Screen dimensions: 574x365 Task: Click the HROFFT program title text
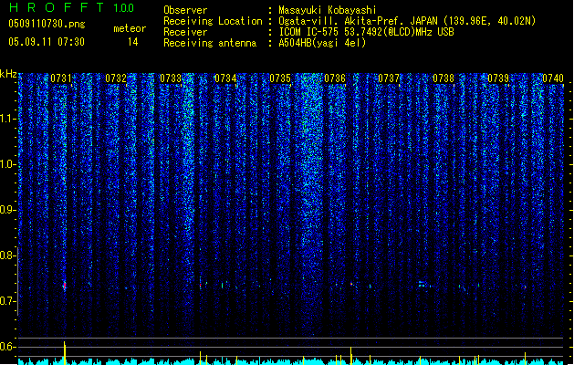coord(57,7)
